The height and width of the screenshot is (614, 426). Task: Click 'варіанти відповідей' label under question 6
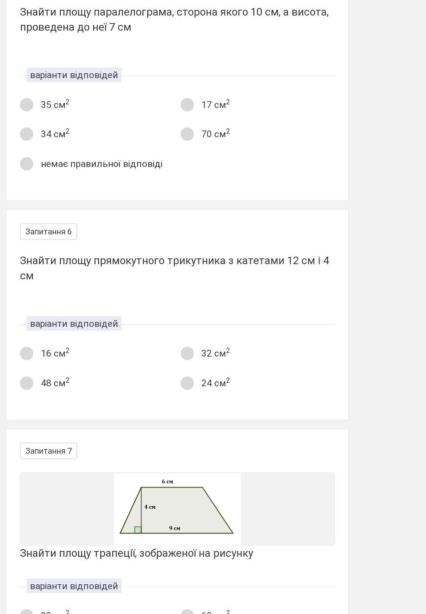(74, 324)
